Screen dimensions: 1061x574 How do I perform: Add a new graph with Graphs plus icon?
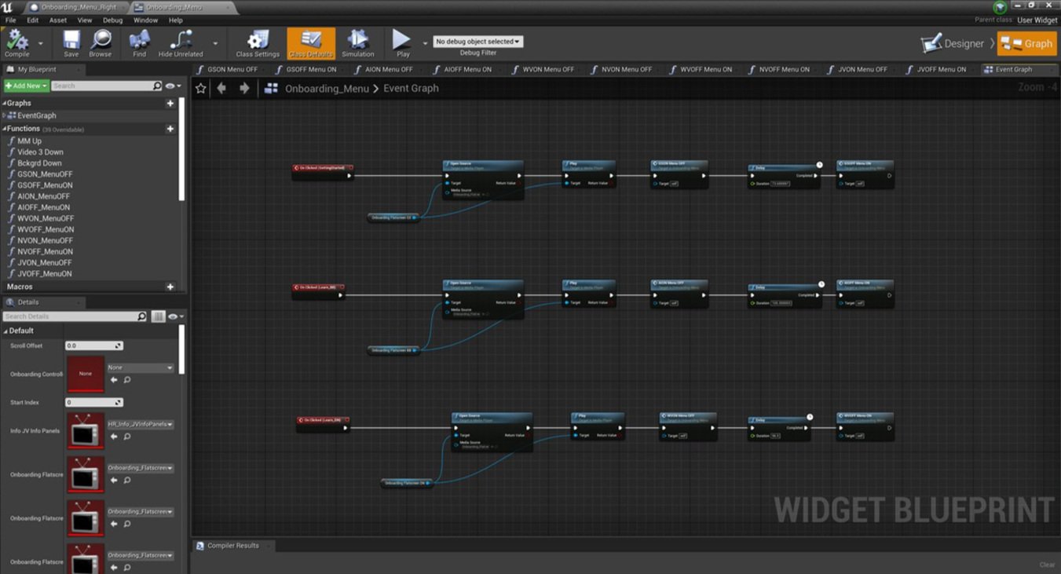coord(170,103)
